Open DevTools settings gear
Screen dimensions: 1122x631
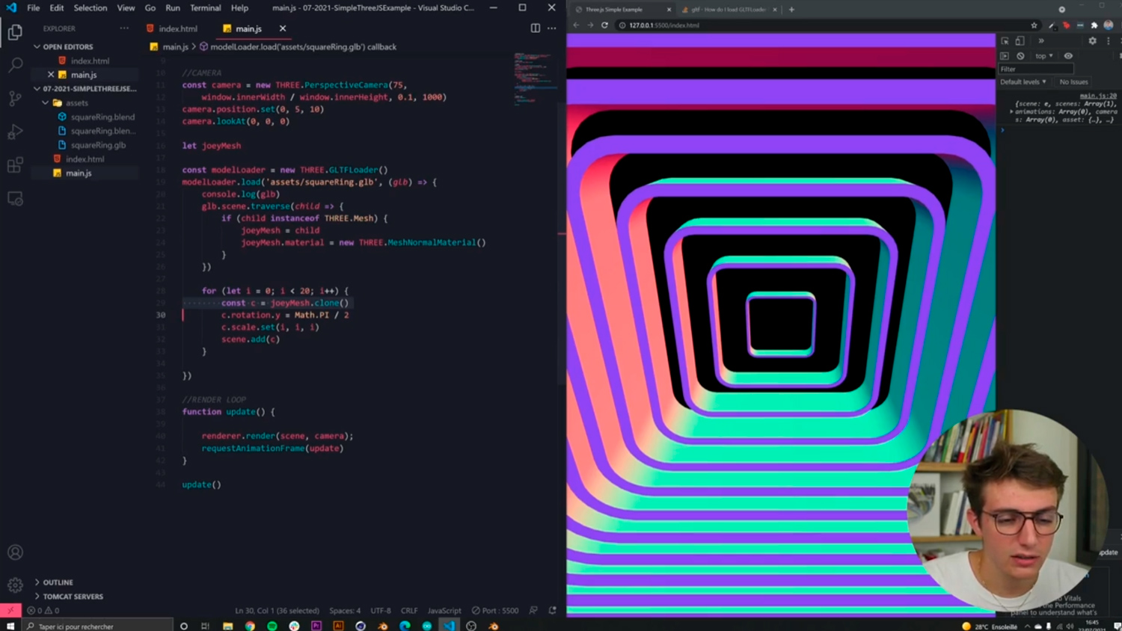[1093, 40]
